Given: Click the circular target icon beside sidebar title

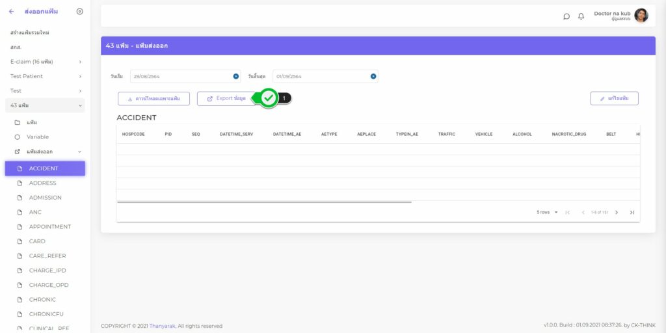Looking at the screenshot, I should tap(79, 11).
